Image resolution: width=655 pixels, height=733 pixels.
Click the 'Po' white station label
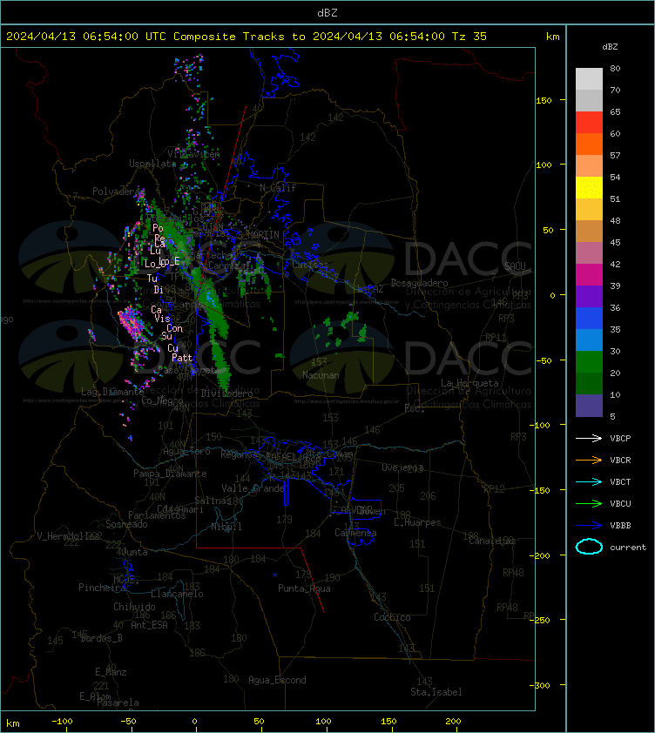158,228
